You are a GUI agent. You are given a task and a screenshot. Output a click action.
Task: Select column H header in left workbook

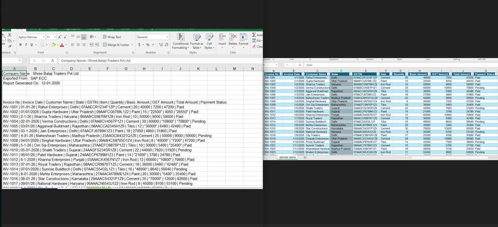click(x=143, y=68)
